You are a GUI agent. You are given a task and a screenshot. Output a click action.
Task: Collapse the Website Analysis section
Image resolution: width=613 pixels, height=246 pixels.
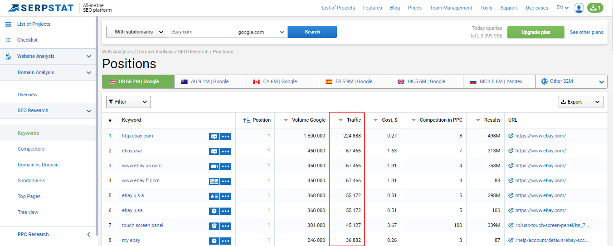89,57
